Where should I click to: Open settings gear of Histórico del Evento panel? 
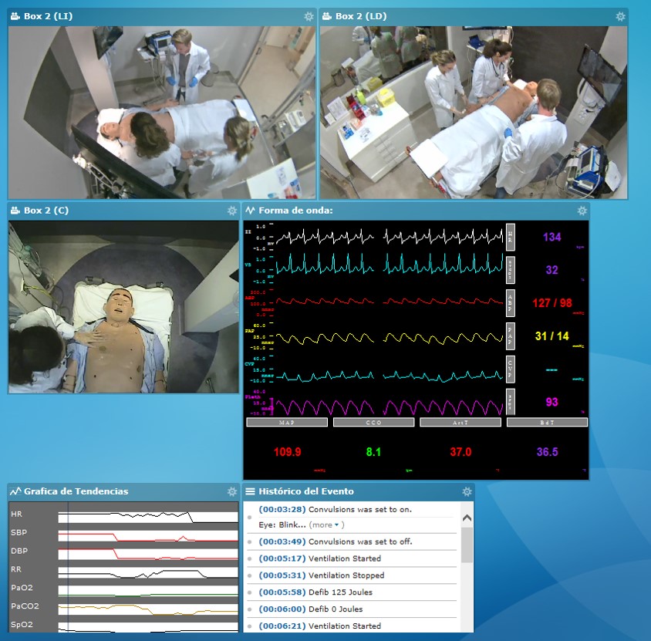pos(467,491)
